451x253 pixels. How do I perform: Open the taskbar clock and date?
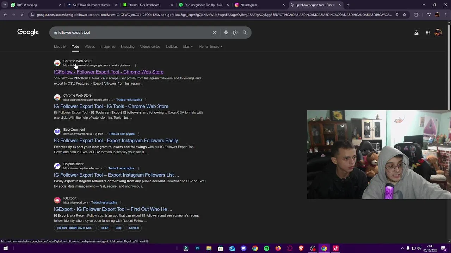[430, 248]
